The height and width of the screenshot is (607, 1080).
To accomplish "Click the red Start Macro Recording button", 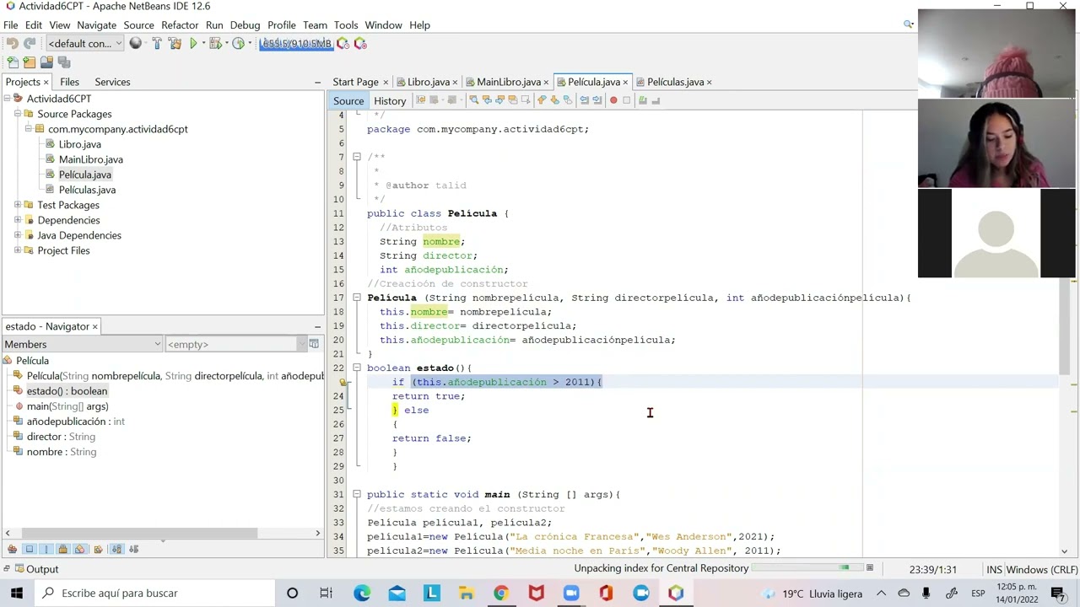I will click(x=613, y=100).
